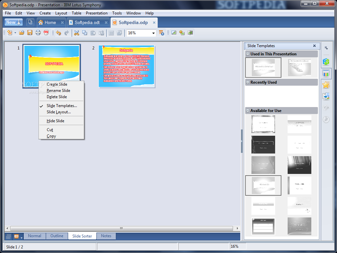This screenshot has width=337, height=253.
Task: Click the new presentation toolbar icon
Action: [x=10, y=33]
